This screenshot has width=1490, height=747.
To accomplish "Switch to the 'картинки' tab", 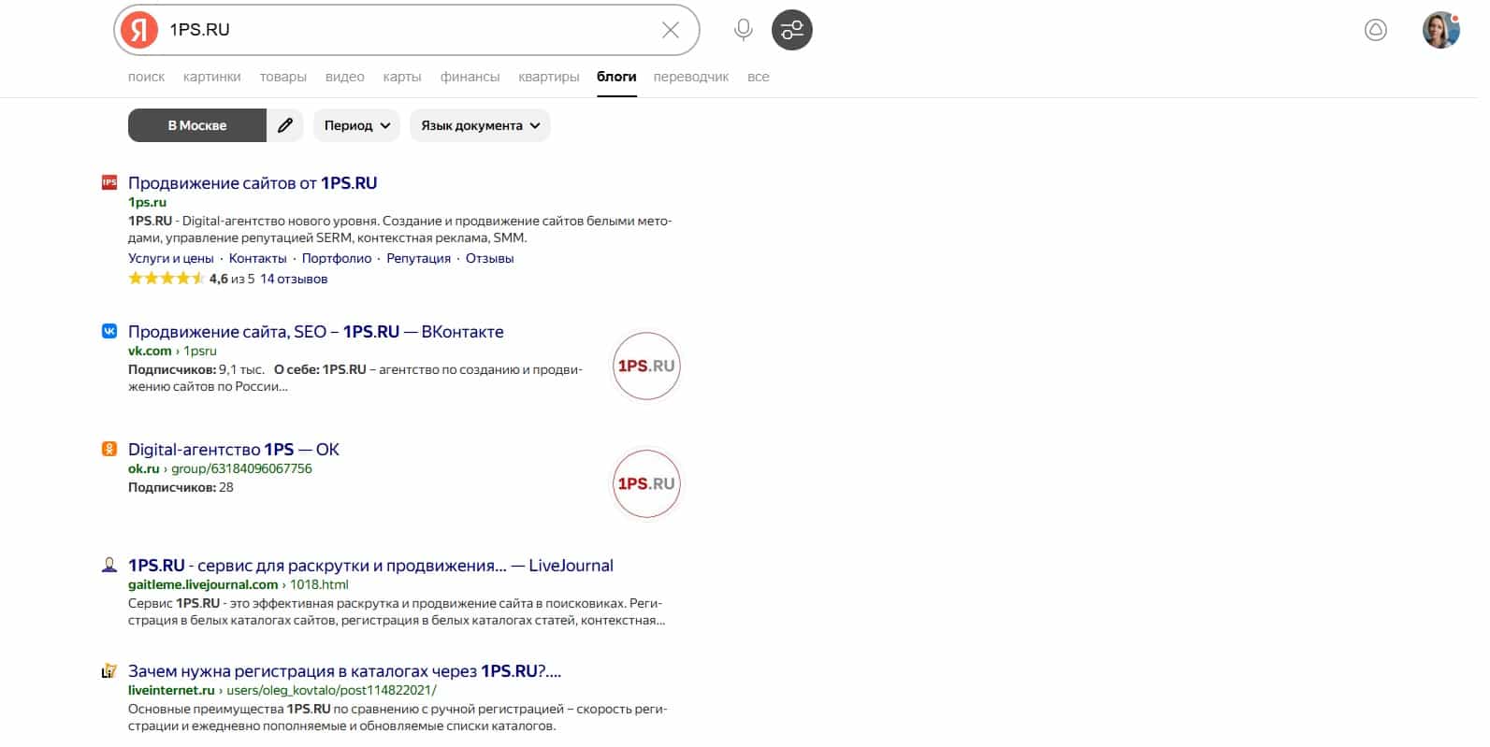I will pos(212,77).
